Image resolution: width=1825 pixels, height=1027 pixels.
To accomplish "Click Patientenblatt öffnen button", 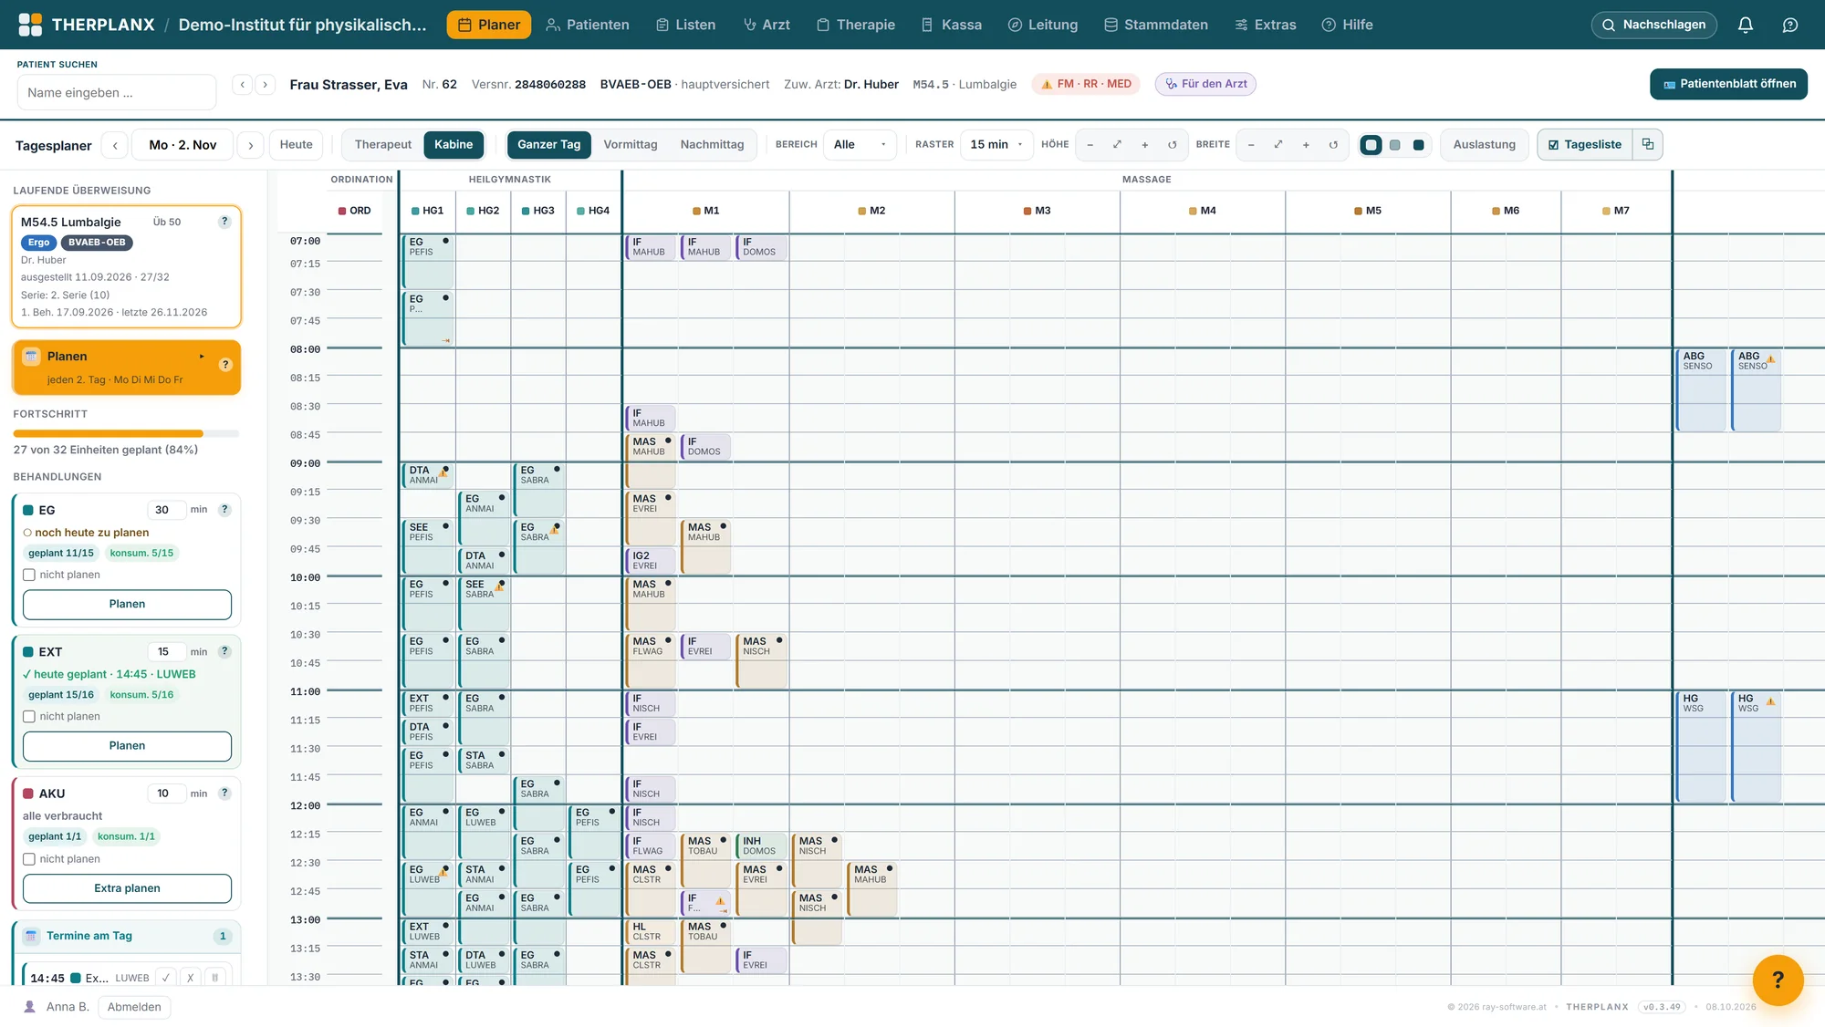I will click(x=1728, y=84).
